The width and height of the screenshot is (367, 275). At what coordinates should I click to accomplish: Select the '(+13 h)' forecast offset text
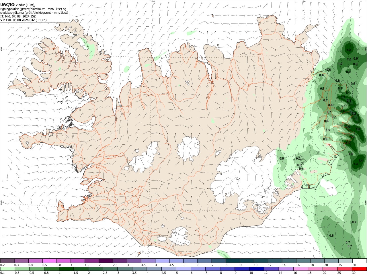click(x=41, y=20)
